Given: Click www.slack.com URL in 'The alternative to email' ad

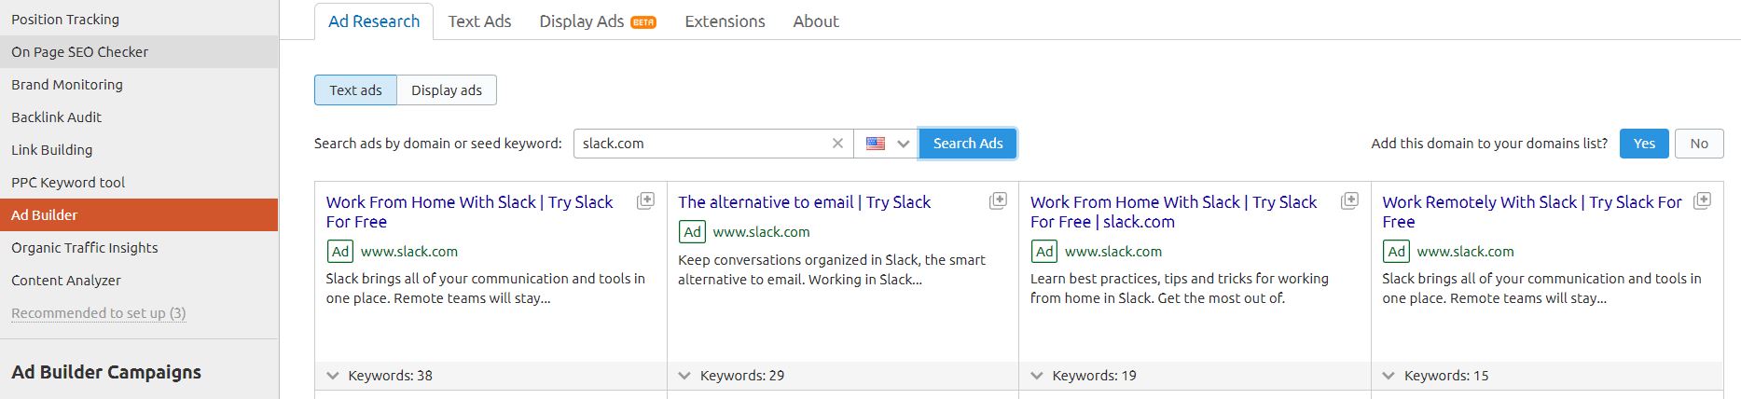Looking at the screenshot, I should (x=761, y=232).
